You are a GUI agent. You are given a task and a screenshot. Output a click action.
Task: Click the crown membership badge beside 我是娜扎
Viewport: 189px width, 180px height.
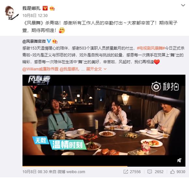coord(52,8)
